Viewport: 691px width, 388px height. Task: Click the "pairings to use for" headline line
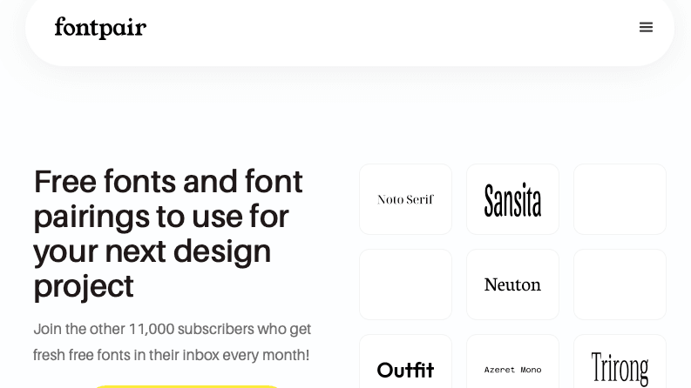pyautogui.click(x=161, y=217)
